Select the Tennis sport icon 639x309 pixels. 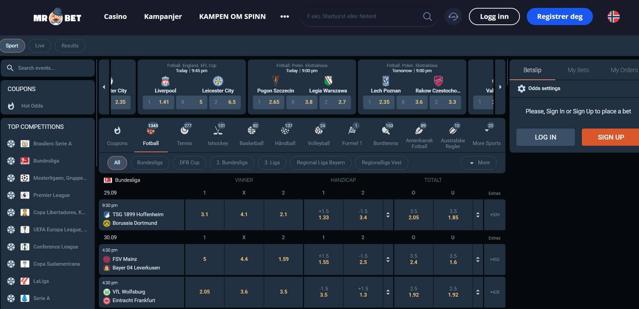point(185,130)
